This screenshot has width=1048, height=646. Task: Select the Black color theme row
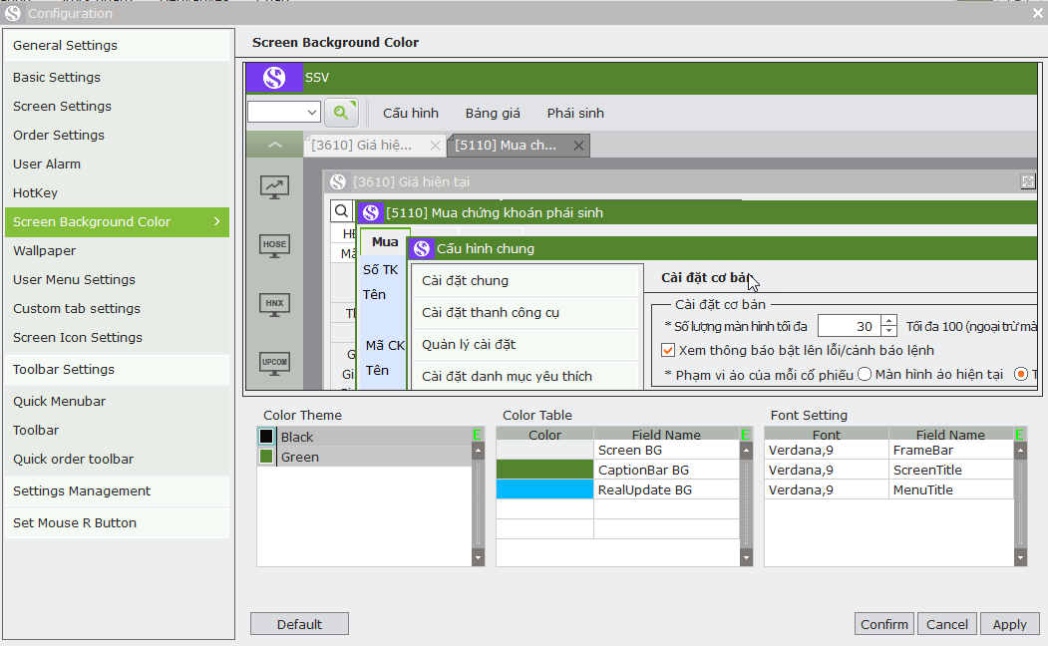(365, 437)
